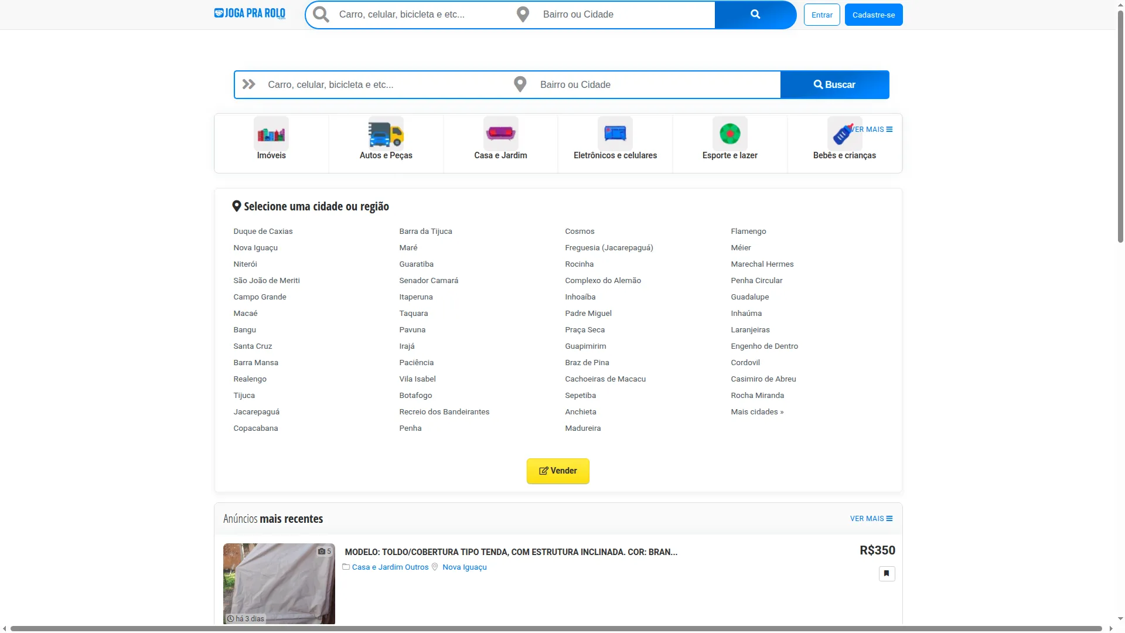Select Nova Iguaçu in the city list
This screenshot has width=1125, height=633.
click(x=255, y=247)
